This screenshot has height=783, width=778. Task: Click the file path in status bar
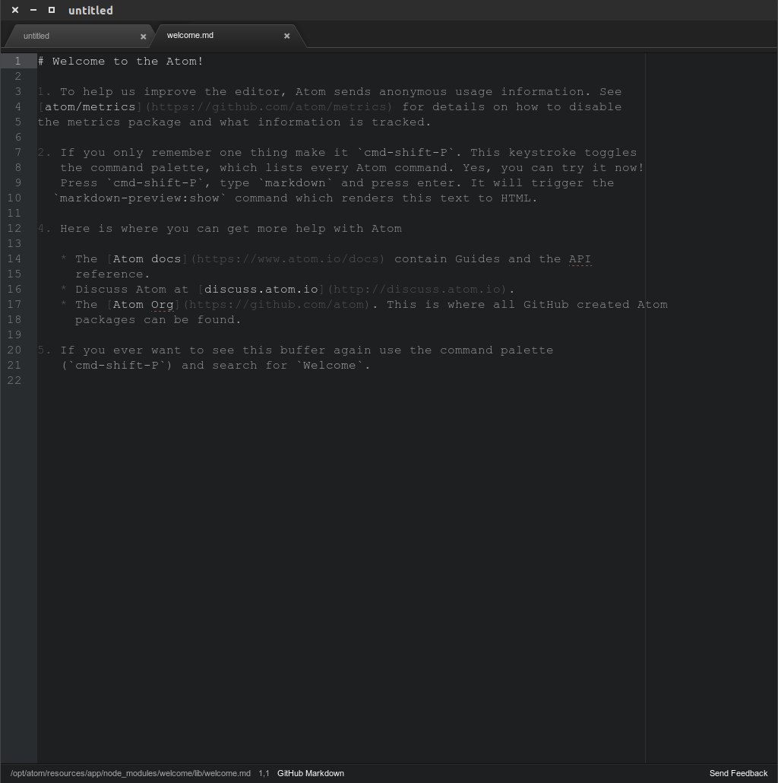[130, 773]
